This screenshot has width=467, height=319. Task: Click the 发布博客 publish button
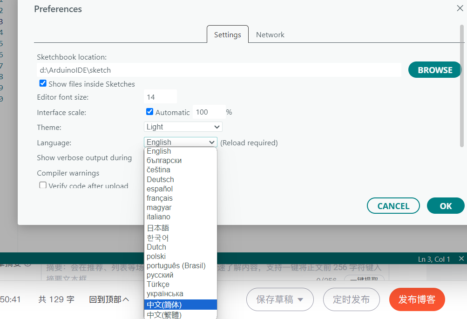(x=417, y=299)
